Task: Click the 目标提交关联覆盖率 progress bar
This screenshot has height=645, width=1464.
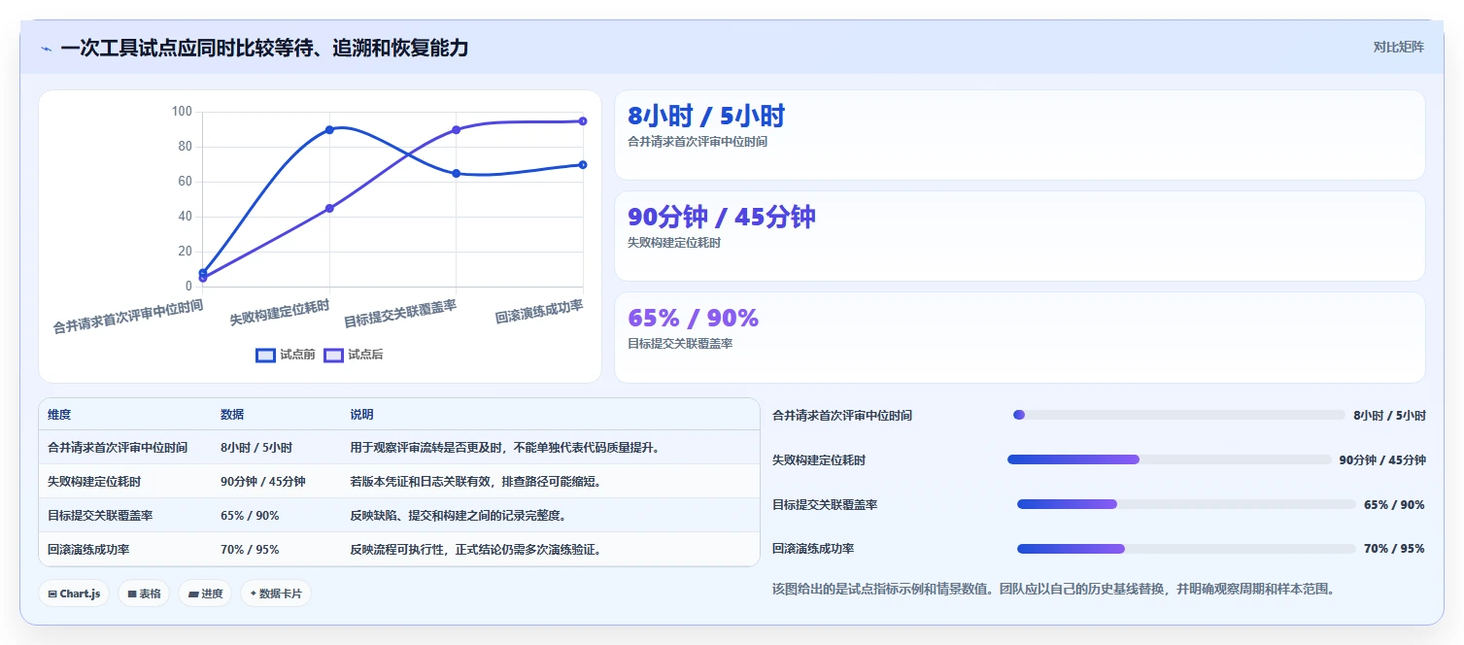Action: point(1186,504)
